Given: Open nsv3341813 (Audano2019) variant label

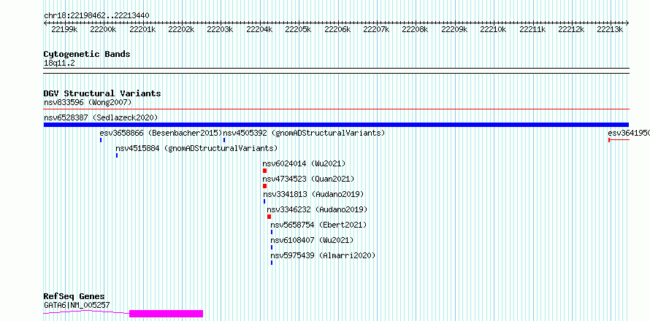Looking at the screenshot, I should coord(313,194).
